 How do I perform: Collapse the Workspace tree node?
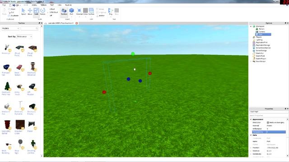coord(251,26)
